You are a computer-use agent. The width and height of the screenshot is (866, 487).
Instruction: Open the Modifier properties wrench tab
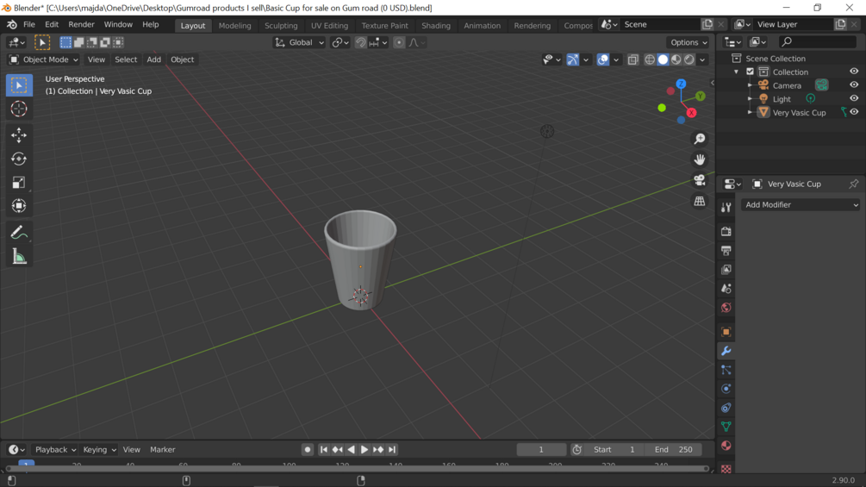(726, 351)
